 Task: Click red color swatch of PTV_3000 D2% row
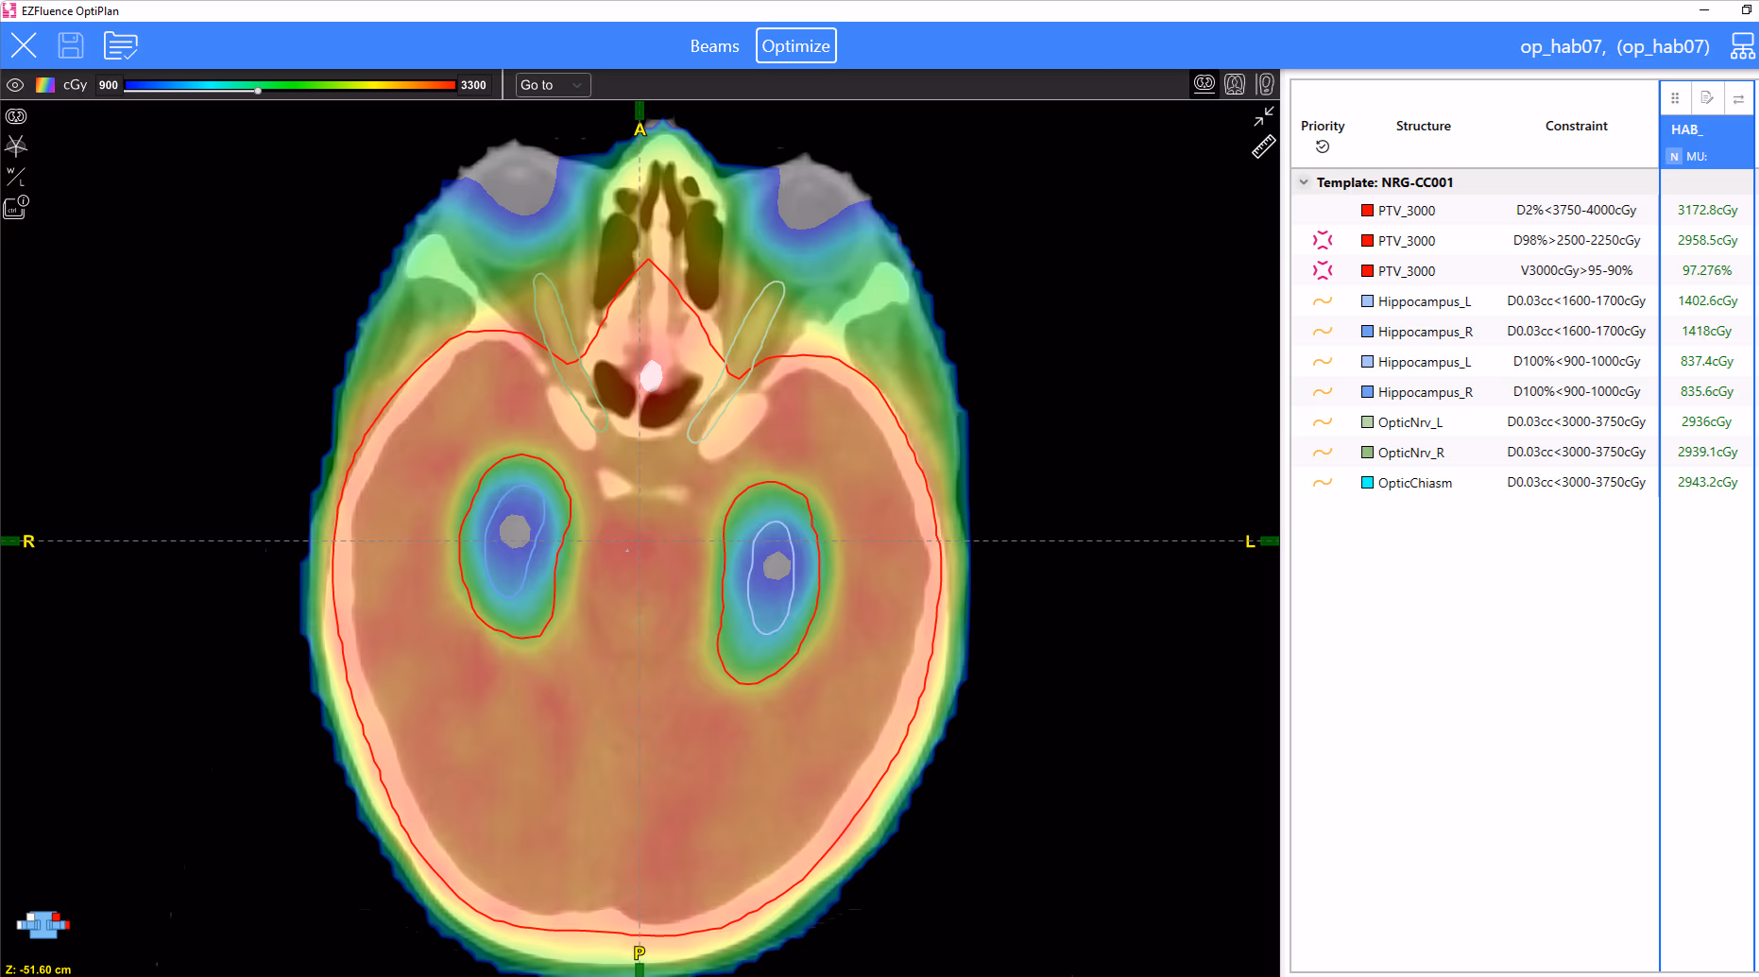[x=1367, y=210]
